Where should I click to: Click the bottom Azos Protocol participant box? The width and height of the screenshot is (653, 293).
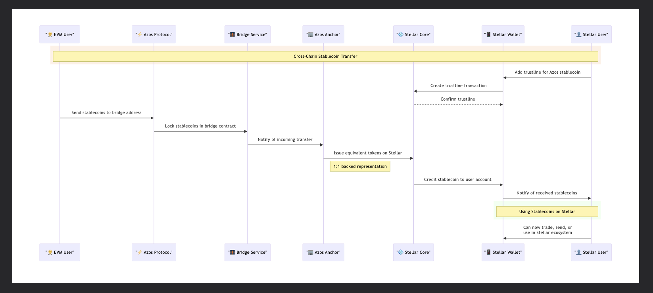(154, 252)
